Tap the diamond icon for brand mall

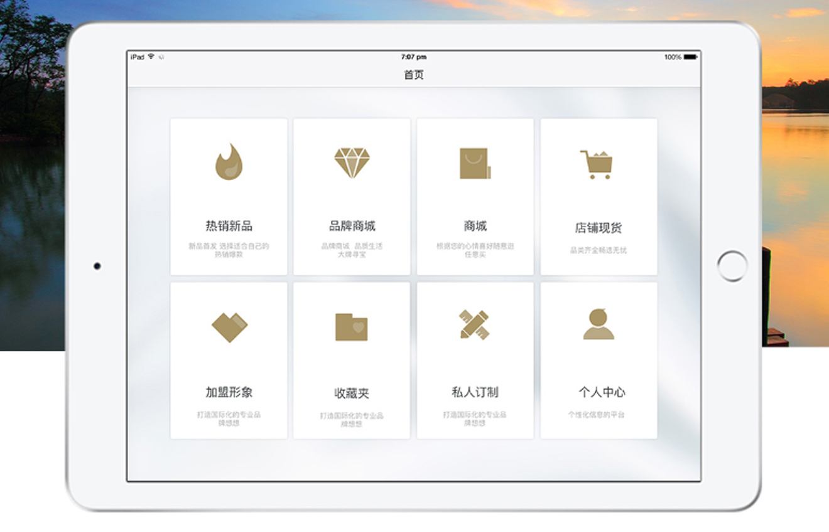click(352, 163)
